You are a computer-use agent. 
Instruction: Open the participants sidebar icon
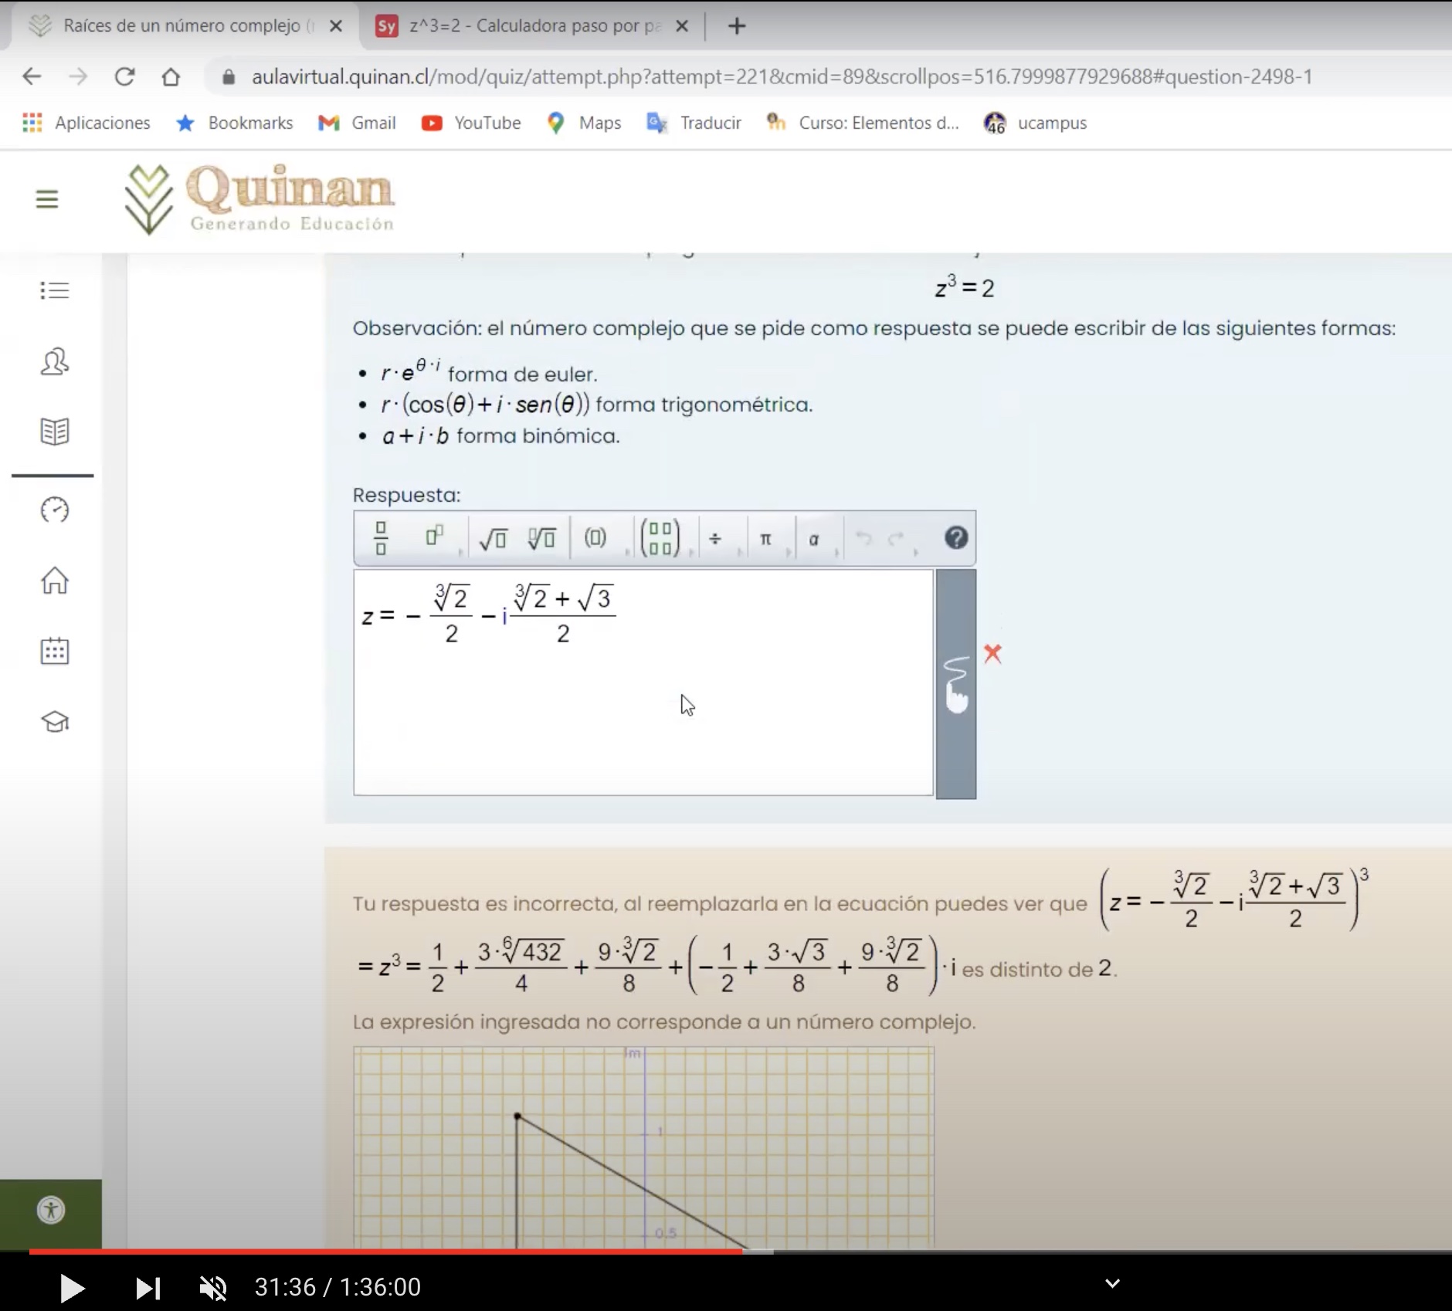point(55,361)
